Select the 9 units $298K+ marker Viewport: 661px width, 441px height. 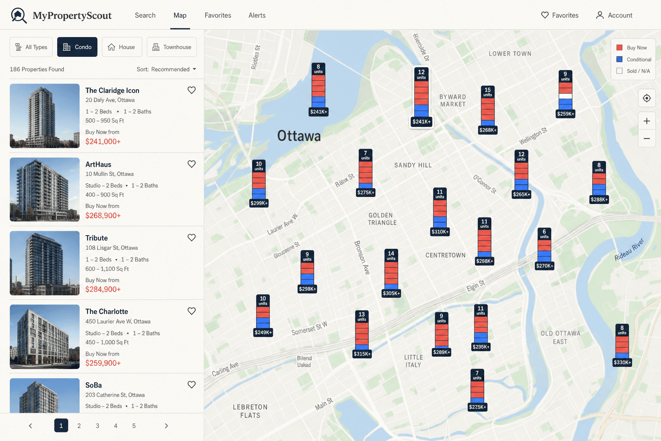[307, 272]
